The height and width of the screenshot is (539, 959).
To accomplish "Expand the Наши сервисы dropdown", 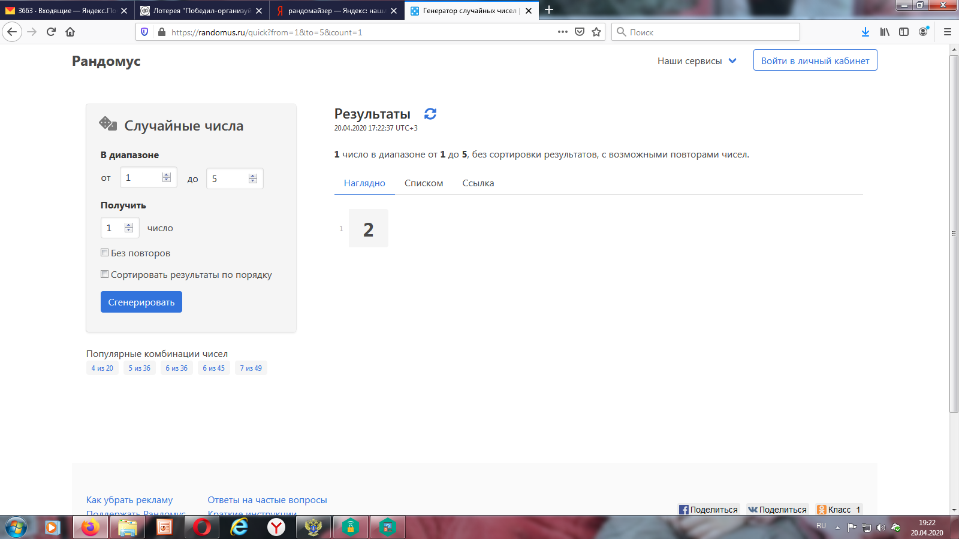I will point(696,60).
